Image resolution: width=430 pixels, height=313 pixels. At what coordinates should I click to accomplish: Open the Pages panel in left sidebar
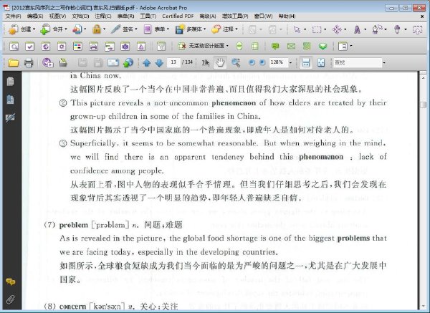[11, 82]
